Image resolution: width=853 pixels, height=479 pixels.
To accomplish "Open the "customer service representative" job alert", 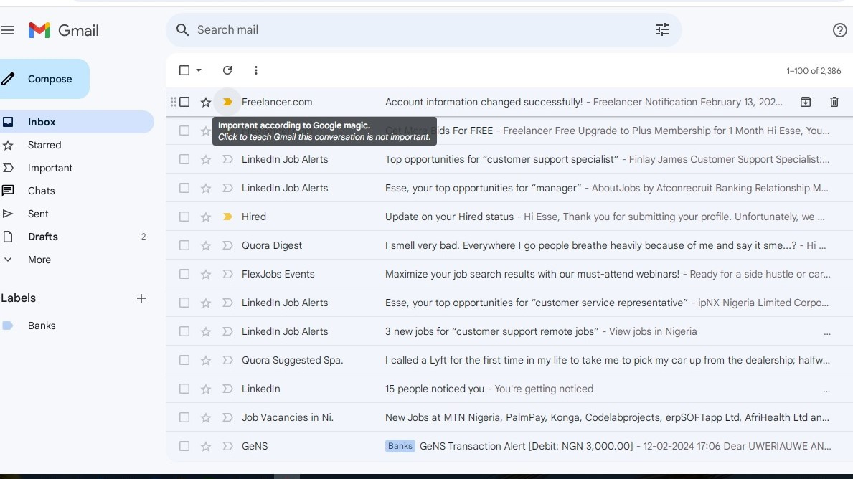I will click(537, 303).
